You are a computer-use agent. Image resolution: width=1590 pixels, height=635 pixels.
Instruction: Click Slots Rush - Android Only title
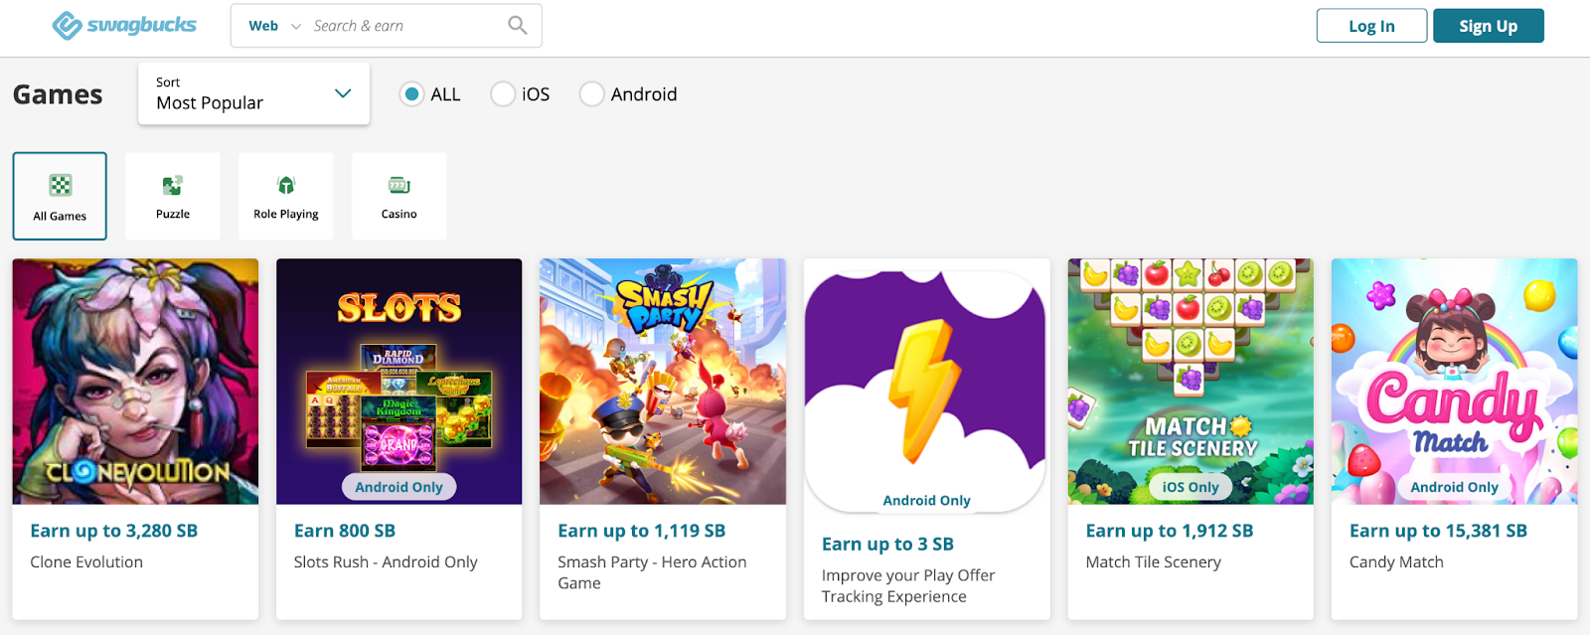(x=386, y=561)
